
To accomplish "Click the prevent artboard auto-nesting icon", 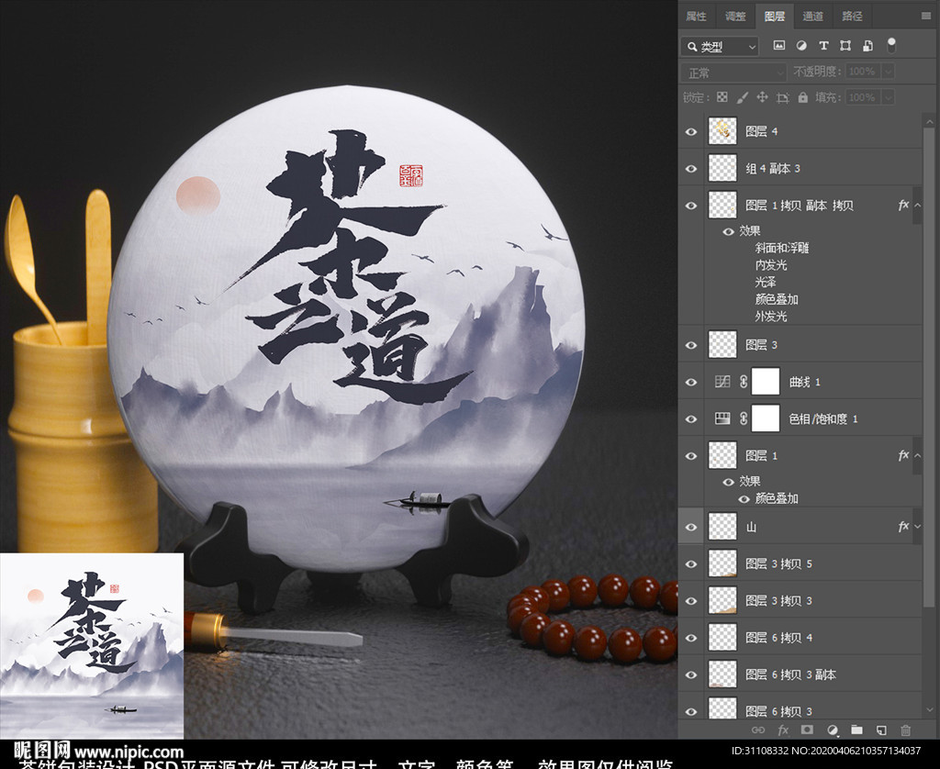I will (782, 97).
